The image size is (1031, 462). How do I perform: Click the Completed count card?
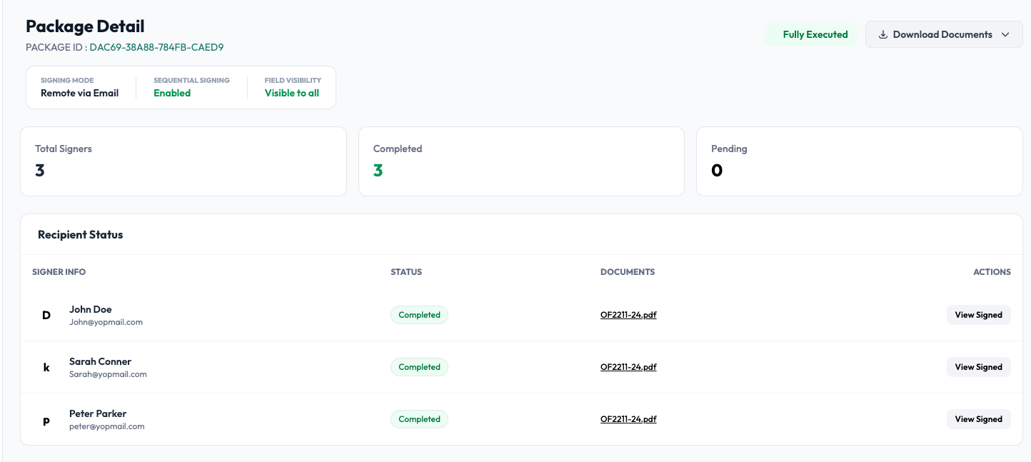pos(521,161)
